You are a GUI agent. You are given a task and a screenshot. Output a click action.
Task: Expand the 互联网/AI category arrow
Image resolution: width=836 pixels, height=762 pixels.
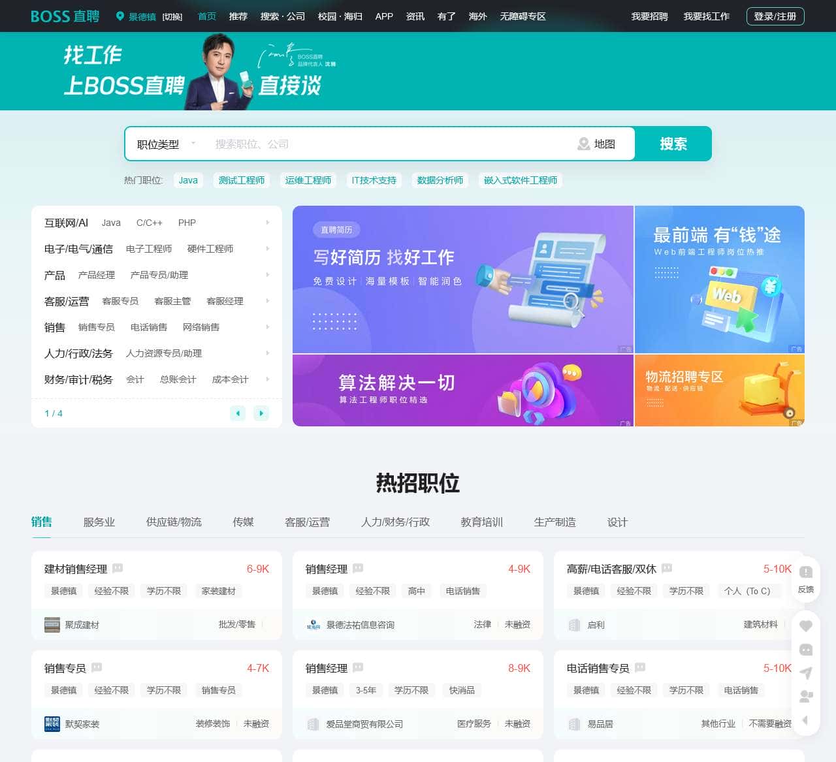click(x=267, y=223)
